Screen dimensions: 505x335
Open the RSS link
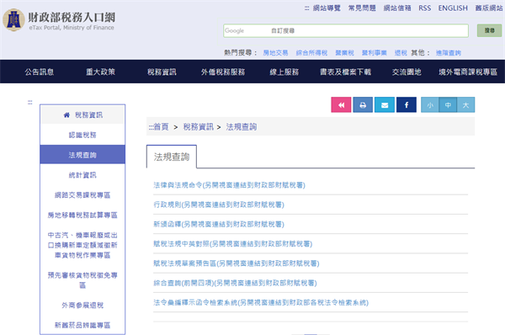pyautogui.click(x=424, y=8)
